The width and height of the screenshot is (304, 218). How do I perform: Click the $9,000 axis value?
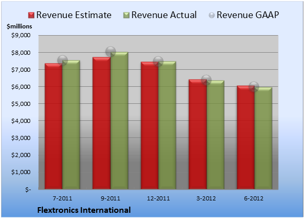click(21, 35)
